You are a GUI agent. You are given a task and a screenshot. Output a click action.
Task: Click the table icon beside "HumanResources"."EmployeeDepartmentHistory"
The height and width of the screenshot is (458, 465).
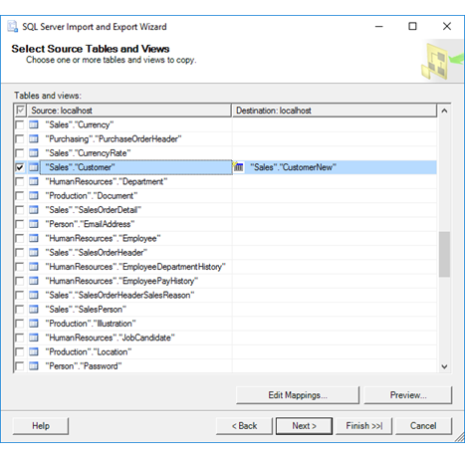(34, 267)
